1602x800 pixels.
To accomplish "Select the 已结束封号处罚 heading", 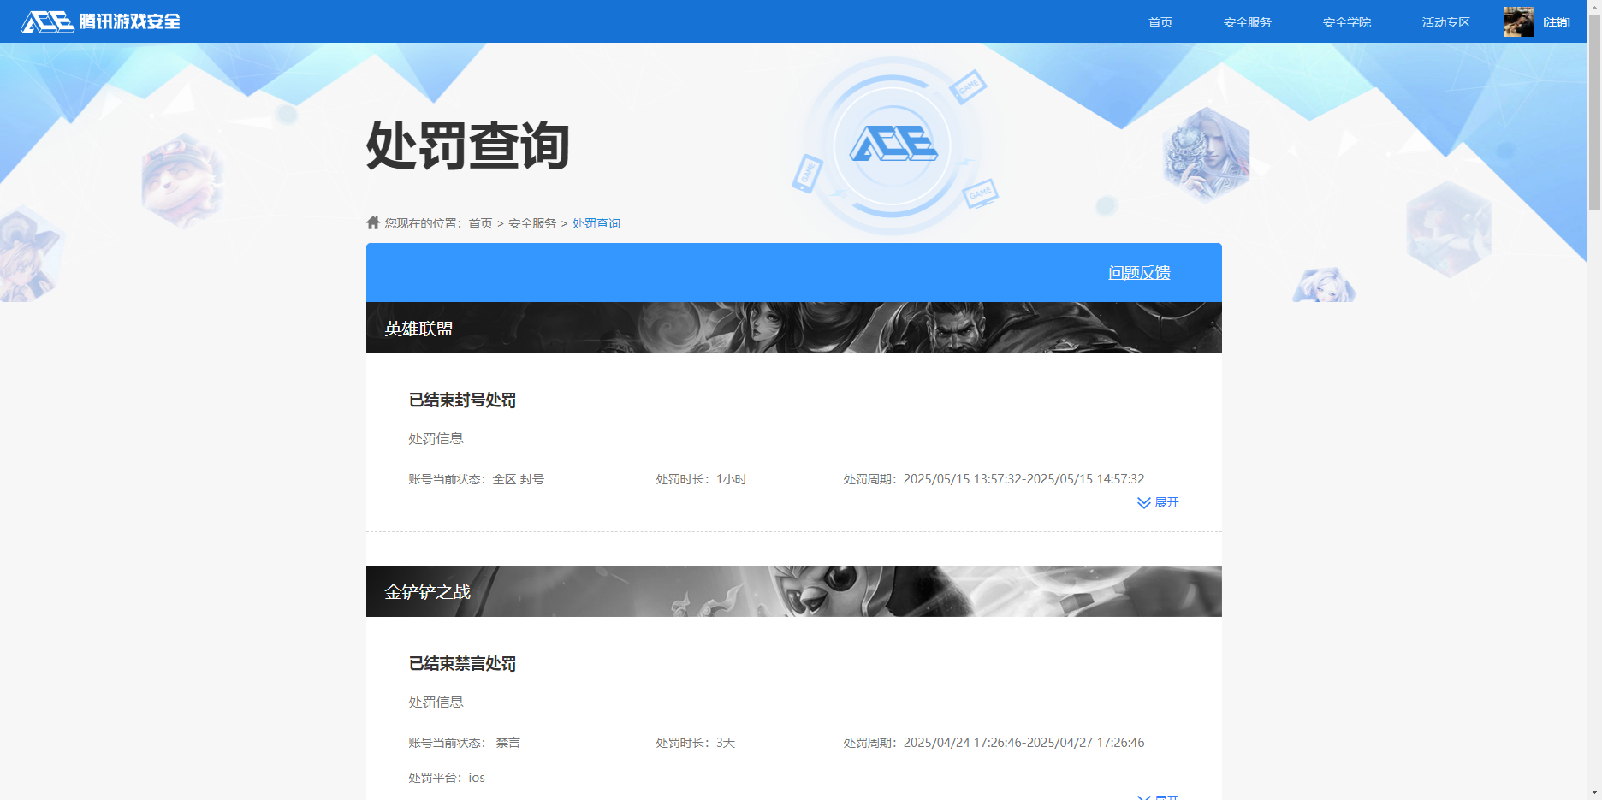I will 462,400.
